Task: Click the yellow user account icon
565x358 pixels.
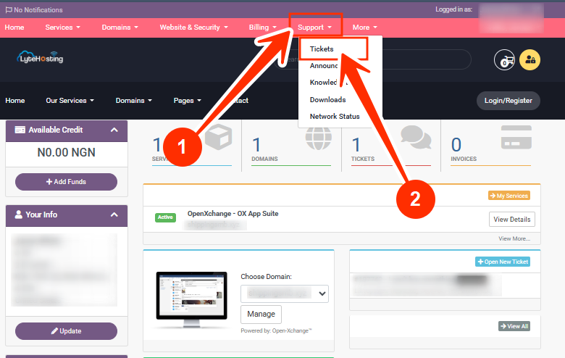Action: coord(530,60)
